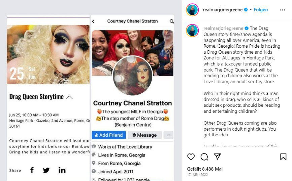Share event on Facebook icon
The width and height of the screenshot is (292, 181).
(x=32, y=170)
